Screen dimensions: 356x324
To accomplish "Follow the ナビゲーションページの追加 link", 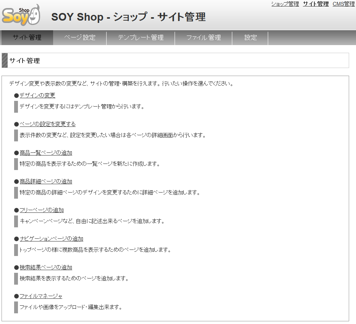I will [51, 239].
